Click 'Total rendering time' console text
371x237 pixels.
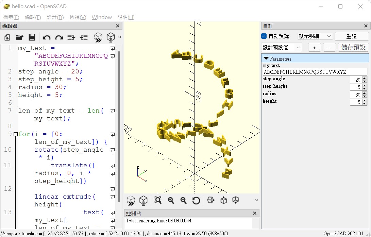pyautogui.click(x=158, y=221)
